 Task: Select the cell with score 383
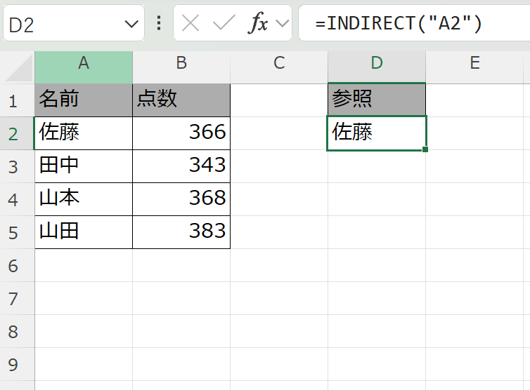(x=181, y=231)
